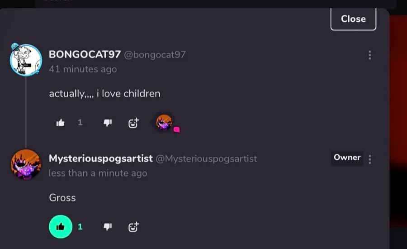Like BONGOCAT97's comment with thumbs up
407x249 pixels.
tap(61, 123)
